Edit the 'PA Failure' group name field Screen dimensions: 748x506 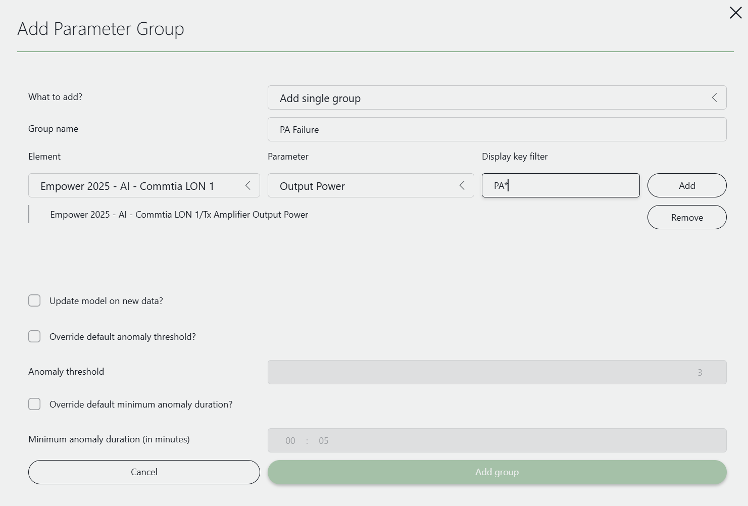pos(496,129)
